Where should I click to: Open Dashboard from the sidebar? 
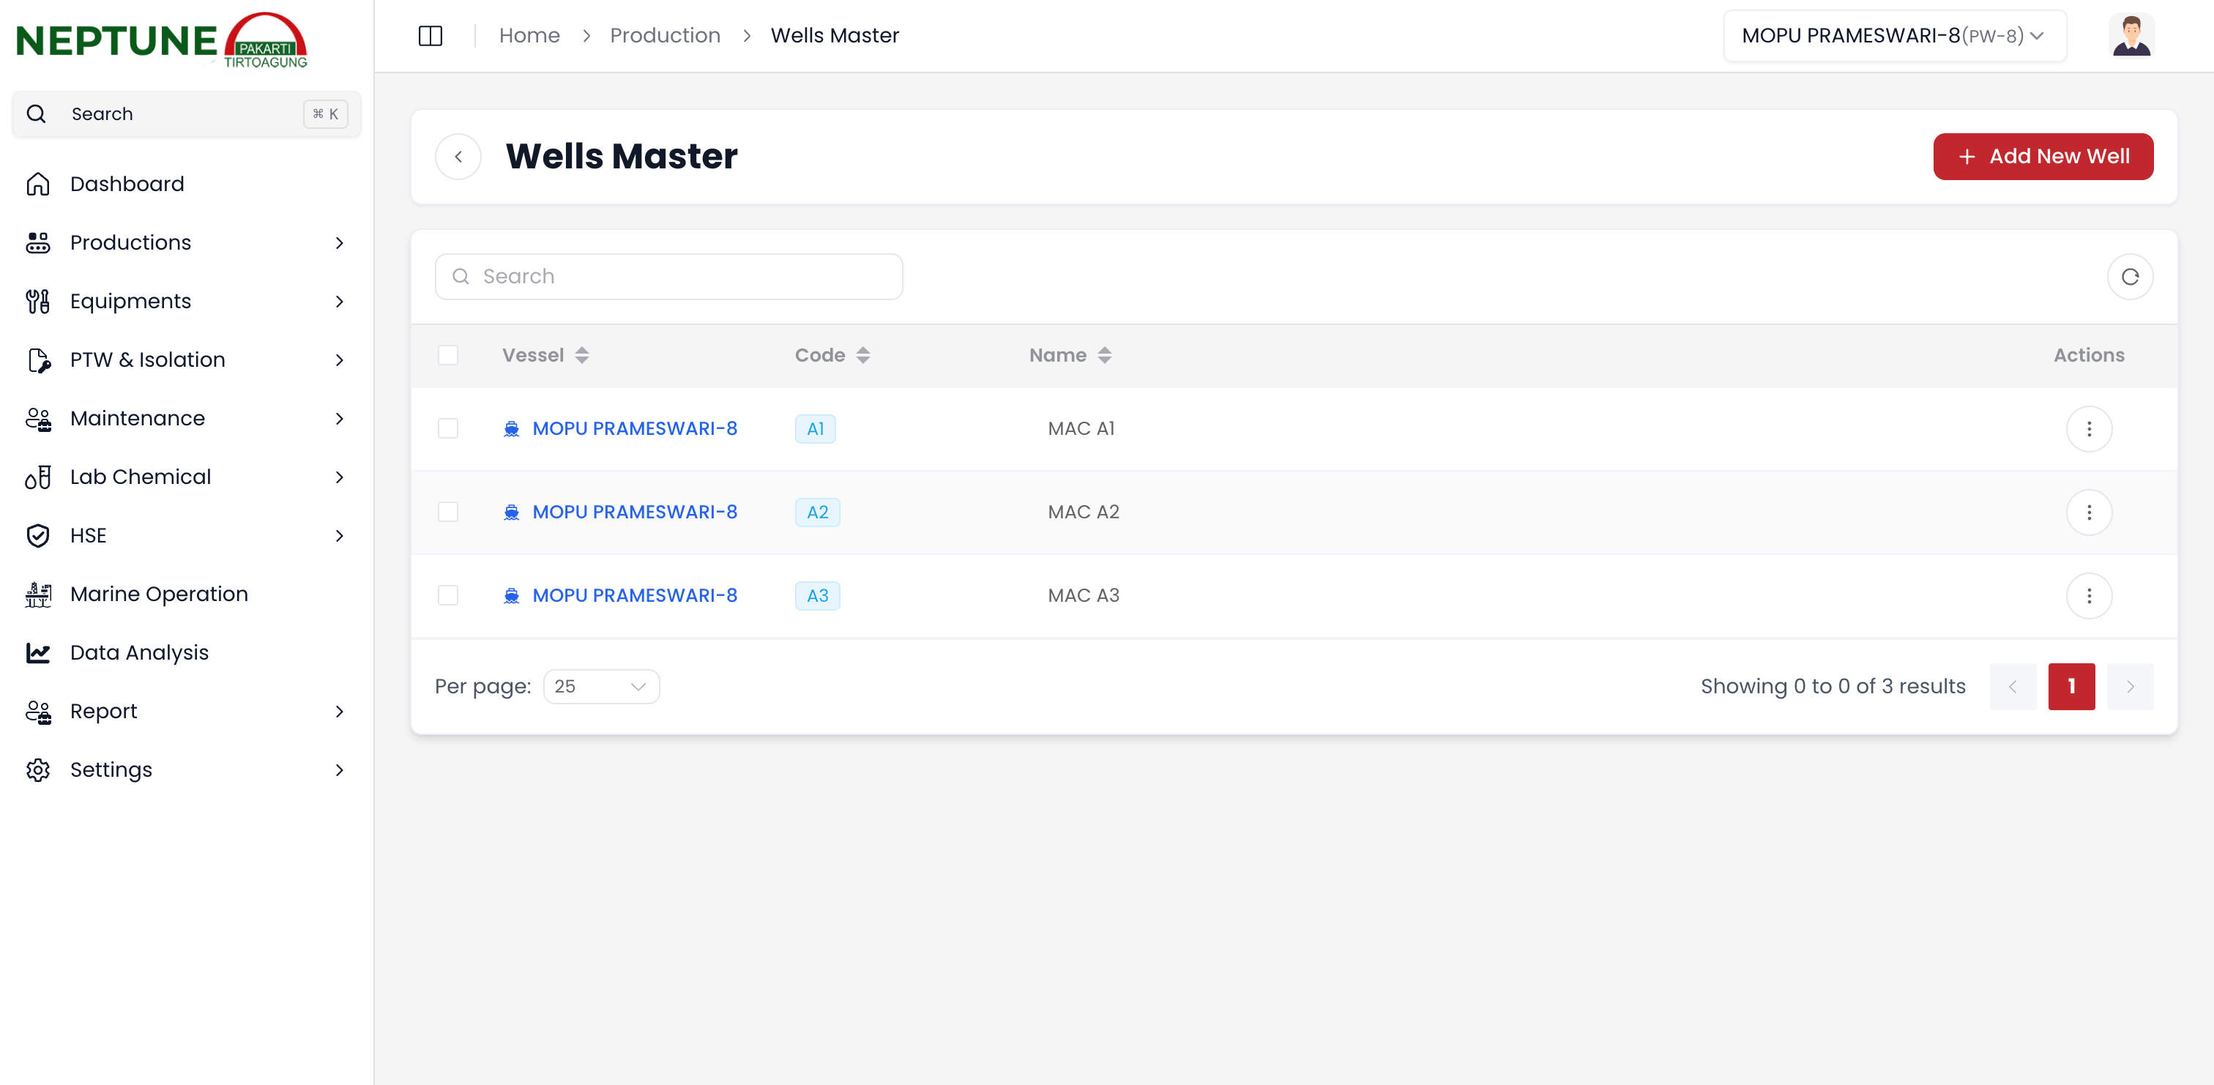127,184
